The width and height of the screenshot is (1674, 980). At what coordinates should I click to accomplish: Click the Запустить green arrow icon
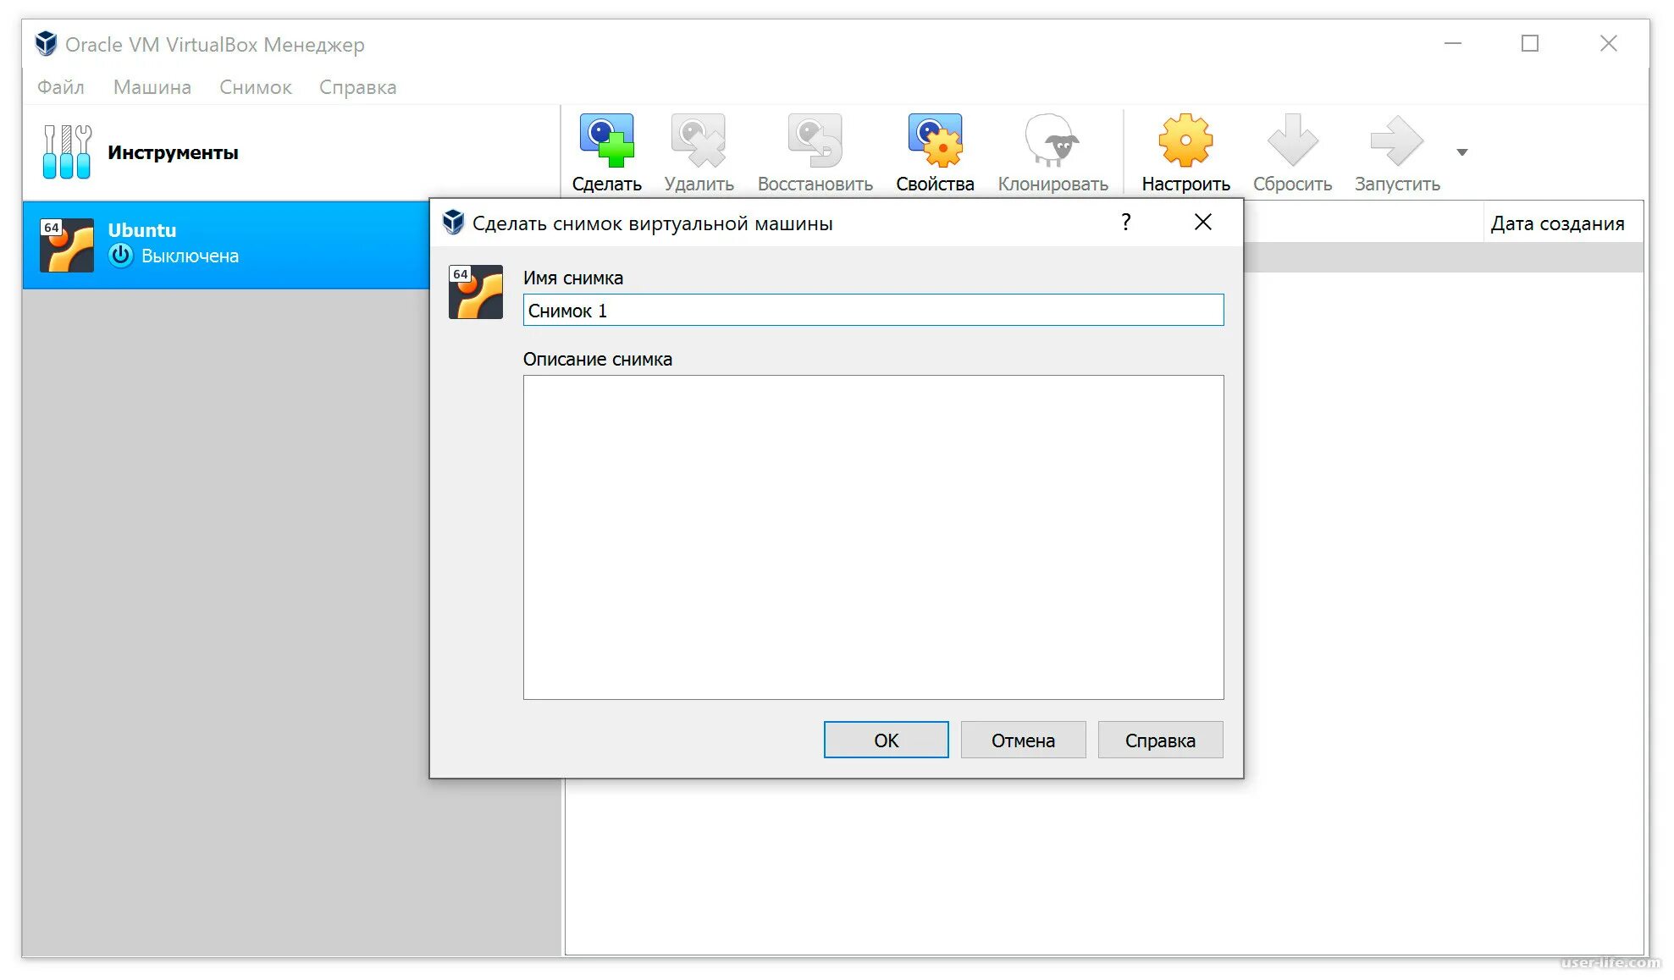[x=1396, y=140]
